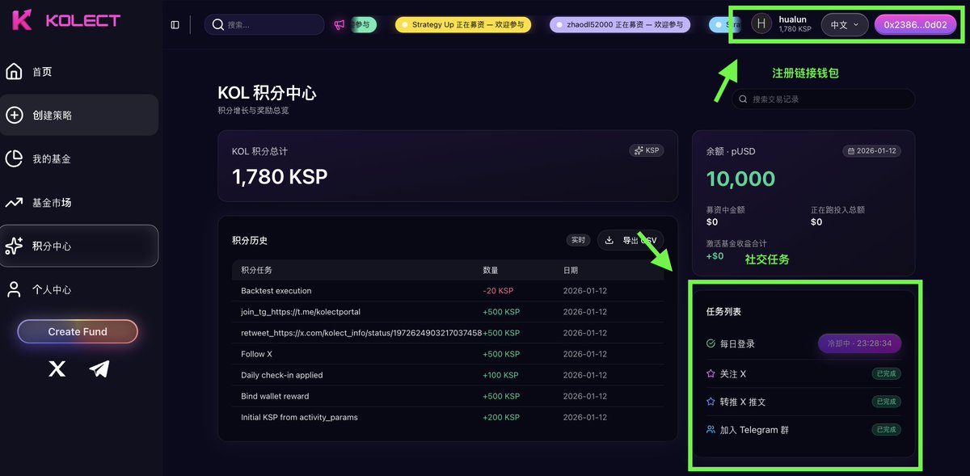The image size is (970, 476).
Task: Open the 我的基金 sidebar item
Action: pyautogui.click(x=79, y=159)
